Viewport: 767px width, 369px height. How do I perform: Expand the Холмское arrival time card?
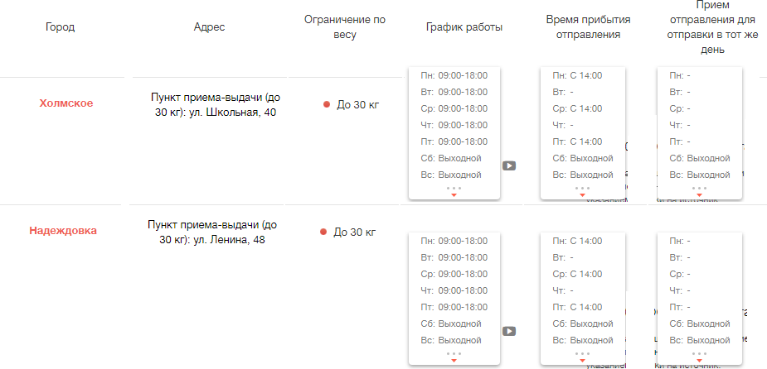(x=582, y=194)
